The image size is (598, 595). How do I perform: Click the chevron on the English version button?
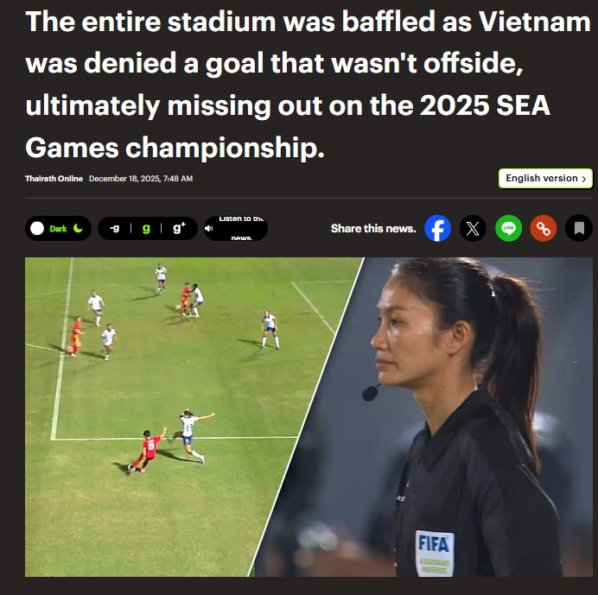[583, 179]
